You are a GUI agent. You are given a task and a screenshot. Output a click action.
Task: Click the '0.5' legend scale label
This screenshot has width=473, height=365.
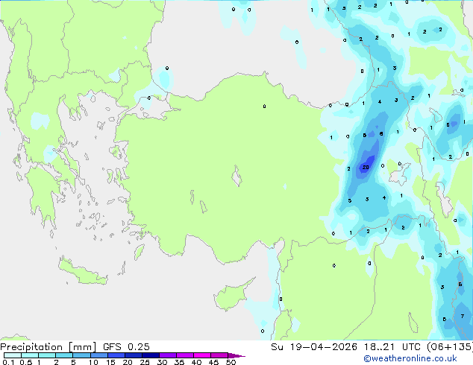[25, 362]
